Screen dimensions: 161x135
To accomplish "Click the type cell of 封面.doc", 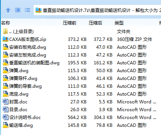I will coord(137,102).
